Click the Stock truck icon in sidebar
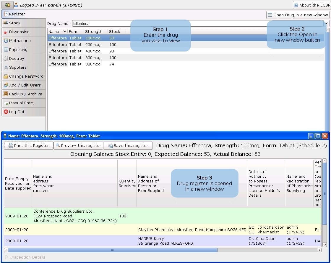Image resolution: width=331 pixels, height=263 pixels. 6,23
